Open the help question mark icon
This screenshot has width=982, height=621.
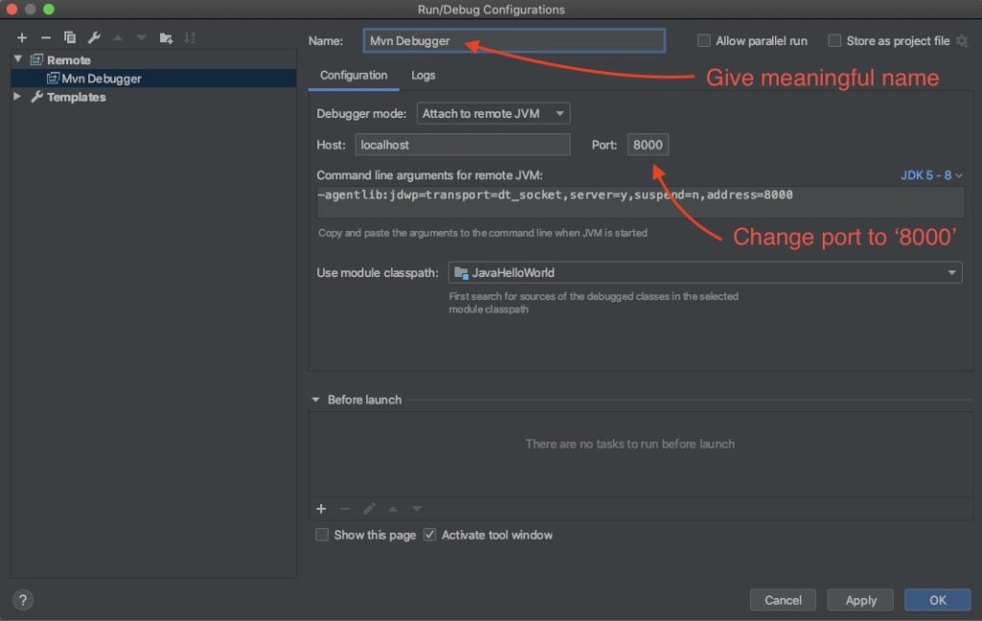click(22, 599)
